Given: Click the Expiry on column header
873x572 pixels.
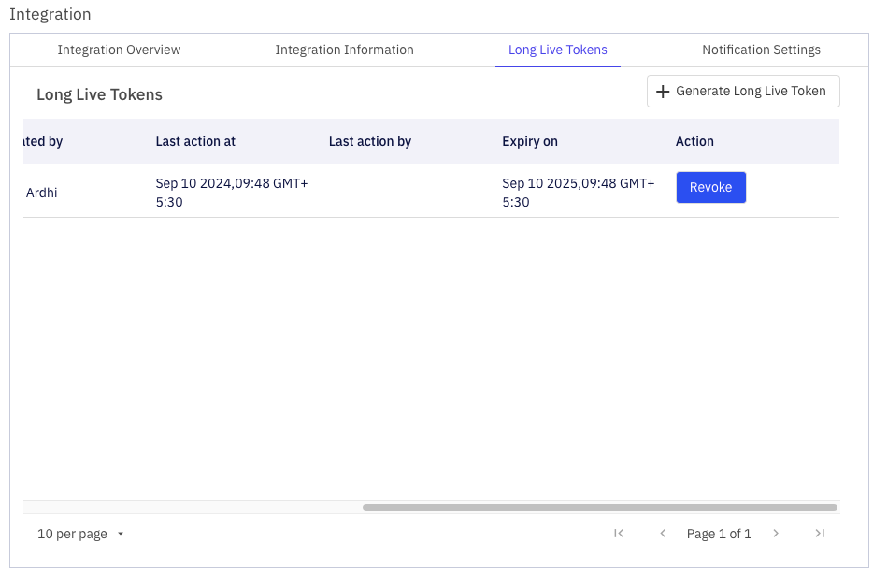Looking at the screenshot, I should [529, 141].
